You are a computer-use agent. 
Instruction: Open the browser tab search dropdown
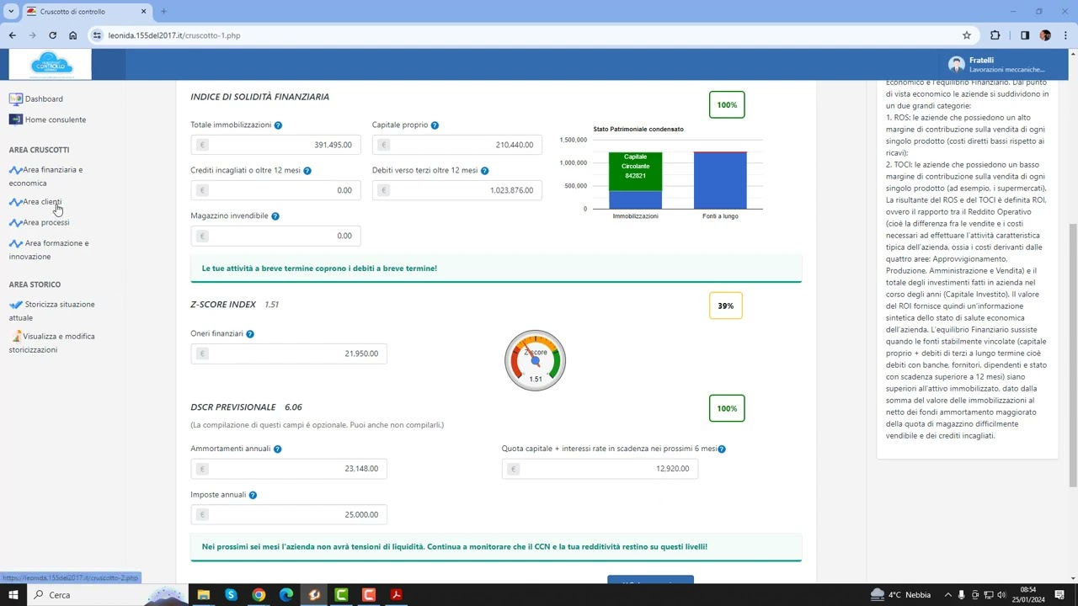tap(11, 12)
